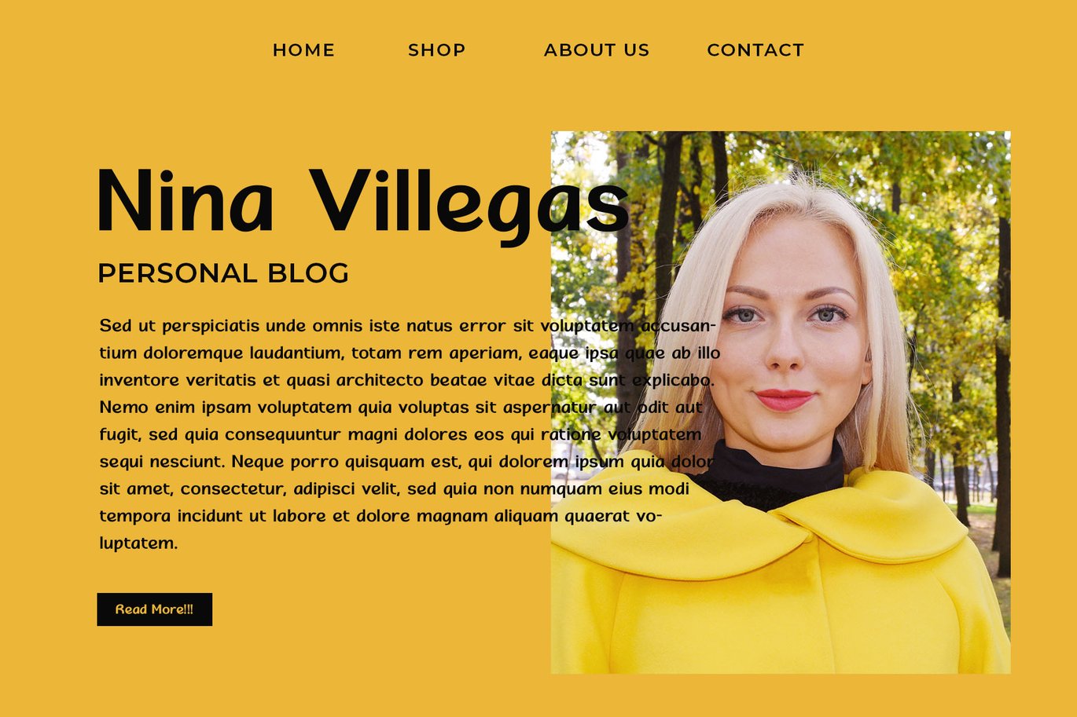Click the line starting sit amet, consectetur

pos(394,488)
